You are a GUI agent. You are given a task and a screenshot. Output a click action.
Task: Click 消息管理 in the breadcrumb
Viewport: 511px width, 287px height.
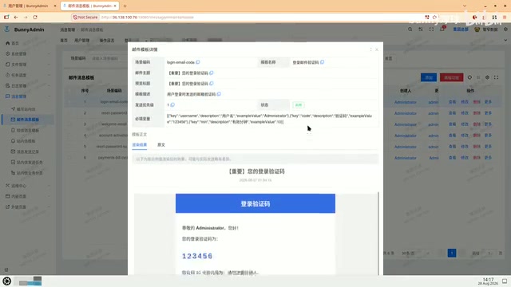coord(67,29)
